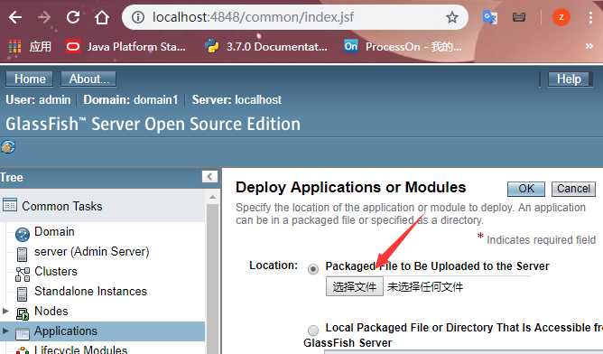Click the Server: localhost text

pos(237,100)
